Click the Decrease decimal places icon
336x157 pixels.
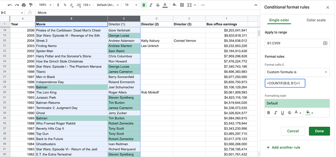click(71, 5)
